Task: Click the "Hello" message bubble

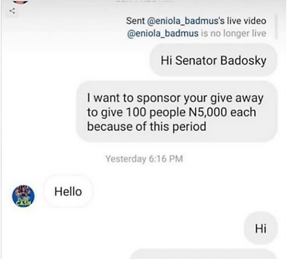Action: (x=68, y=192)
